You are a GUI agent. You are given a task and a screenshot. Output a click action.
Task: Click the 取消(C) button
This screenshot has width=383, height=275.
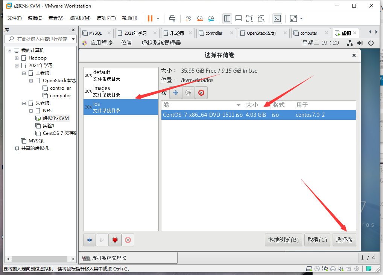tap(317, 240)
